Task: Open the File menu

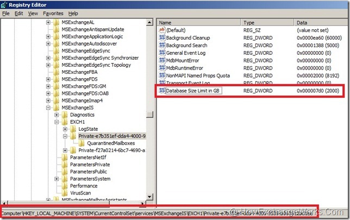Action: click(6, 14)
